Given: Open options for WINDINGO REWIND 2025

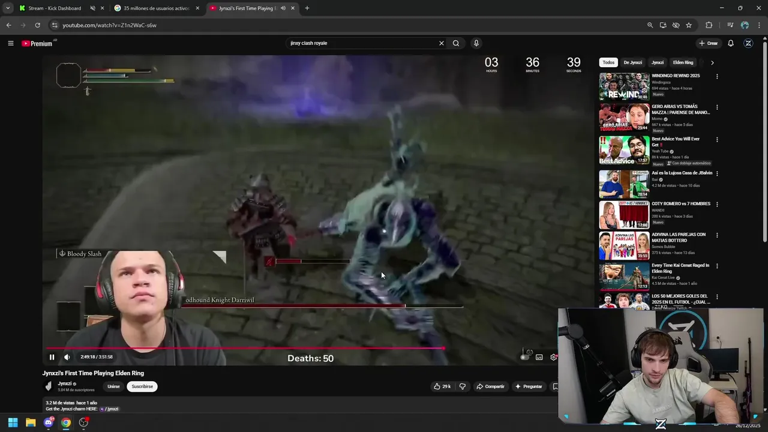Looking at the screenshot, I should coord(717,76).
